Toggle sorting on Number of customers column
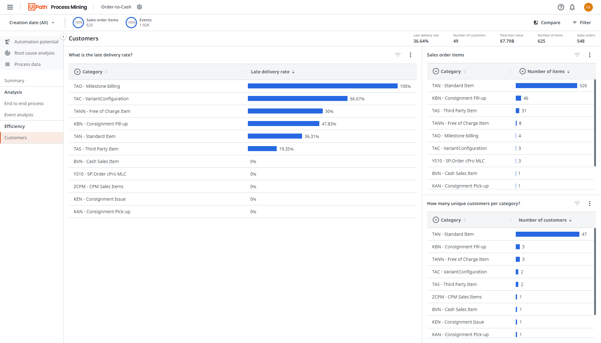This screenshot has height=343, width=601. [570, 220]
